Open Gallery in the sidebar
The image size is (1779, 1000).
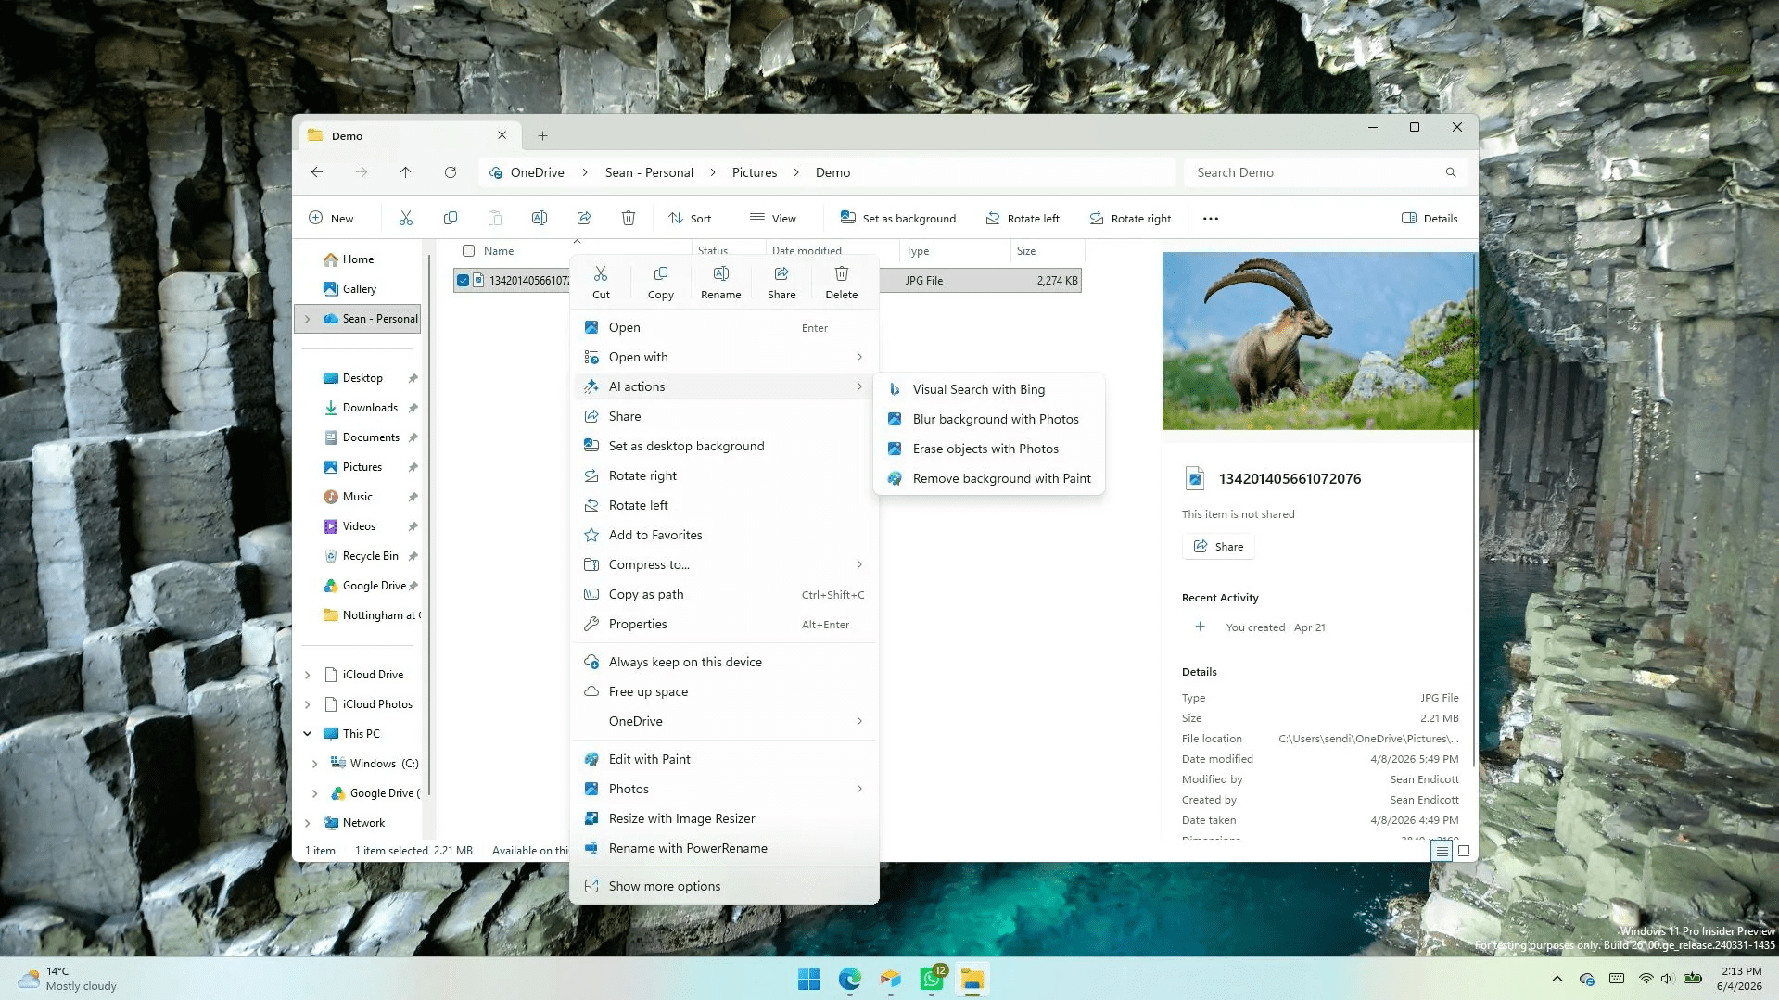(x=360, y=289)
